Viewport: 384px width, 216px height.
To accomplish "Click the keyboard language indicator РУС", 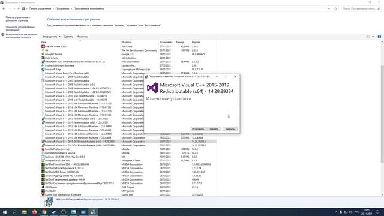I will (x=356, y=212).
